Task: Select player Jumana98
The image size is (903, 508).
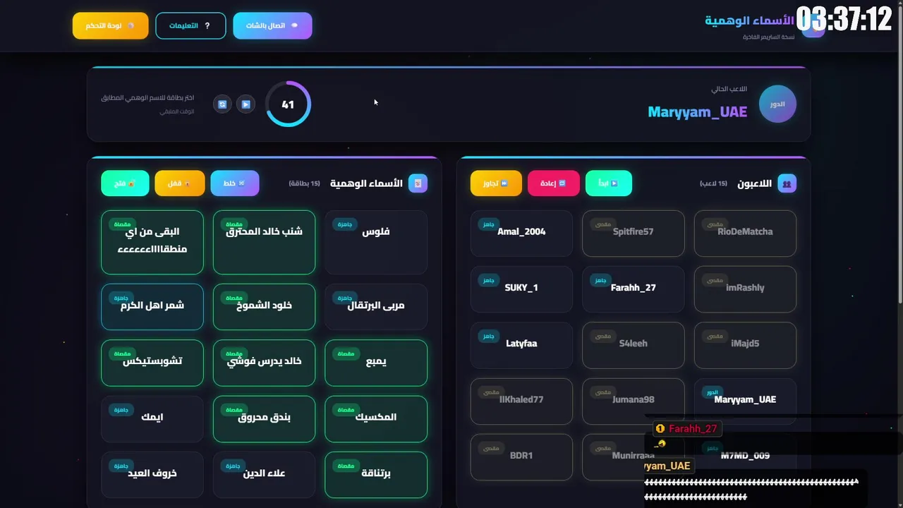Action: coord(633,401)
